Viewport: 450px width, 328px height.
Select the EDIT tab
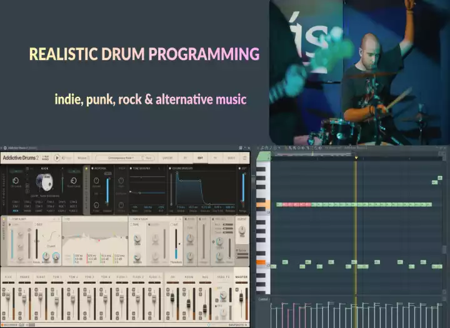point(200,158)
